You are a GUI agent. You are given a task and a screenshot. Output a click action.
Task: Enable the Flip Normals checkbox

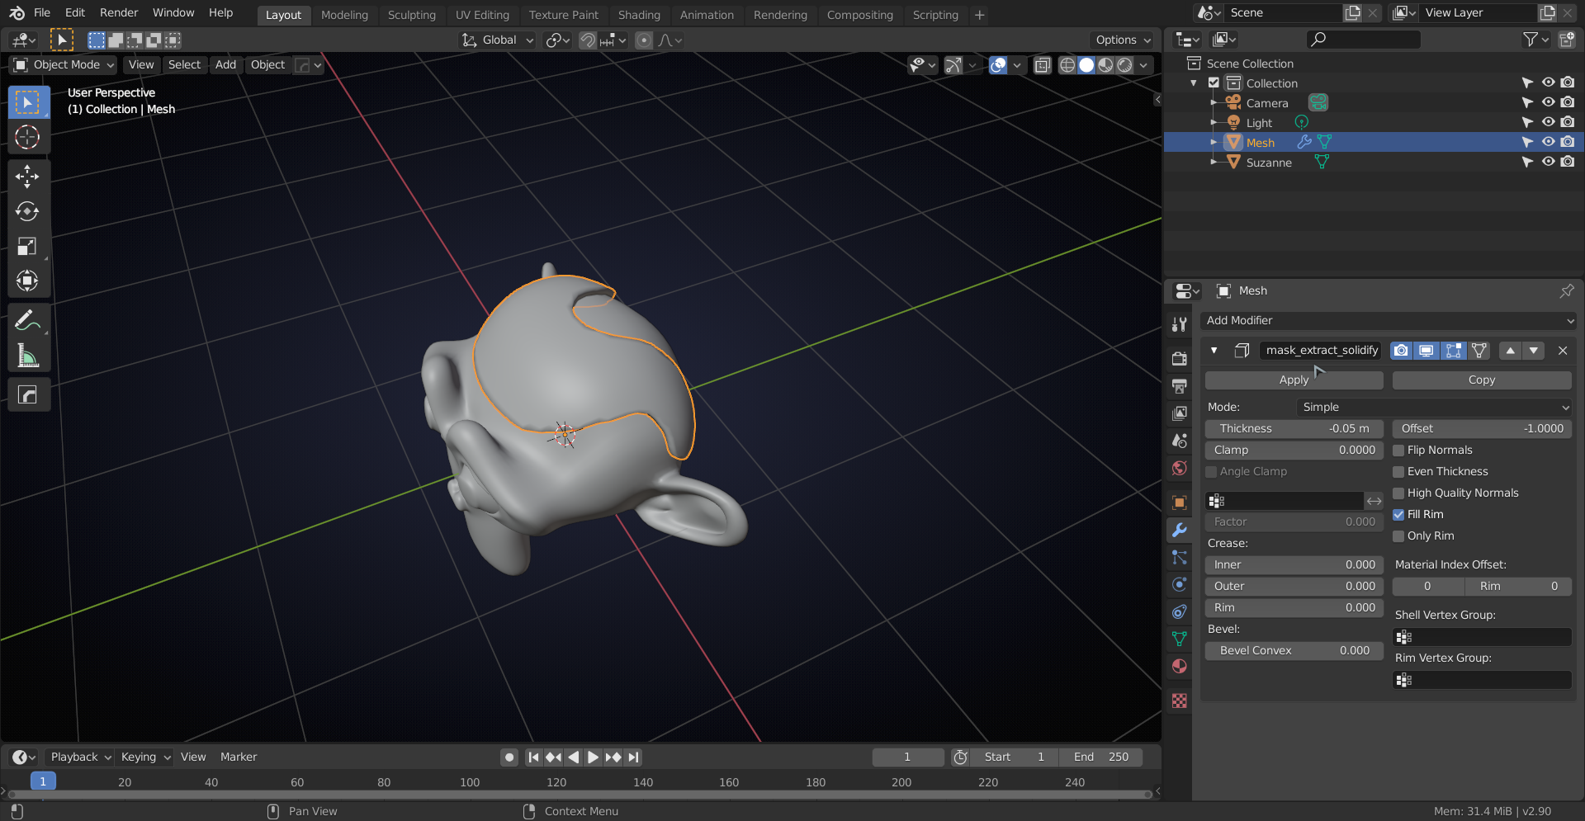click(1398, 451)
